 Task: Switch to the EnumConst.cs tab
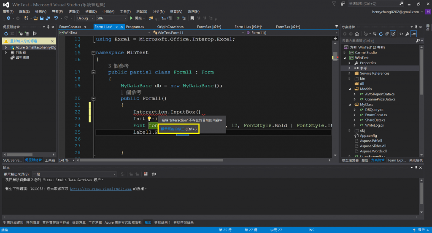click(x=70, y=27)
